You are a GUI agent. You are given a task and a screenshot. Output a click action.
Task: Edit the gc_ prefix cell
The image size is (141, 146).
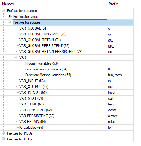[x=120, y=34]
